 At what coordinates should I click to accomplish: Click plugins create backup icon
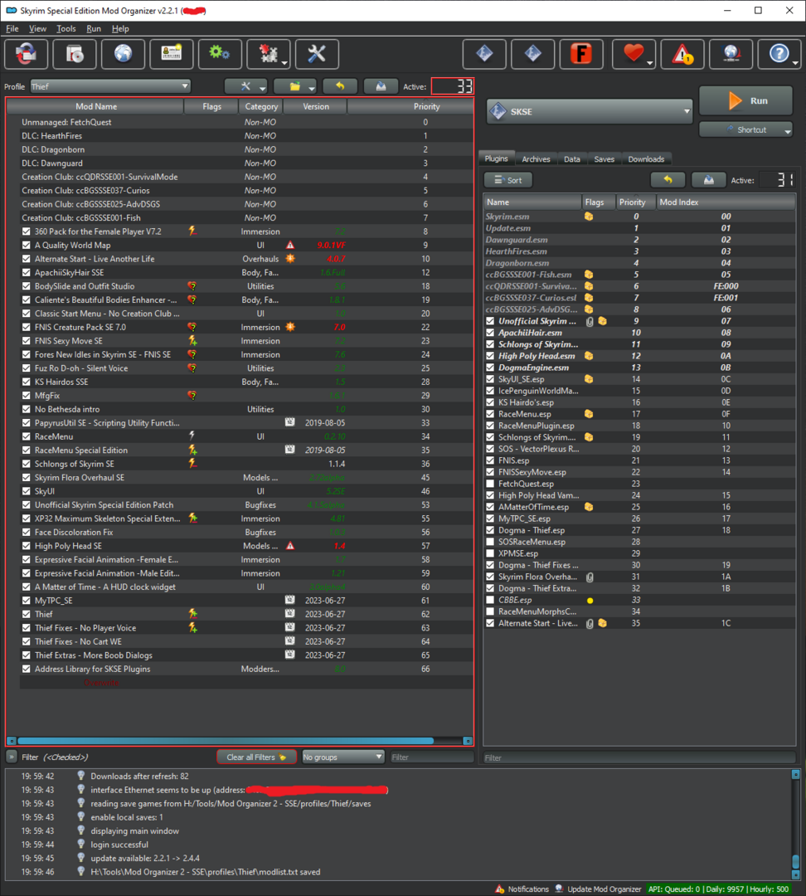(x=709, y=180)
